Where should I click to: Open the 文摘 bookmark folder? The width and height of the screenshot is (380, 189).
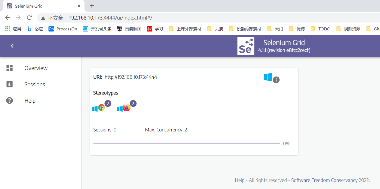215,29
